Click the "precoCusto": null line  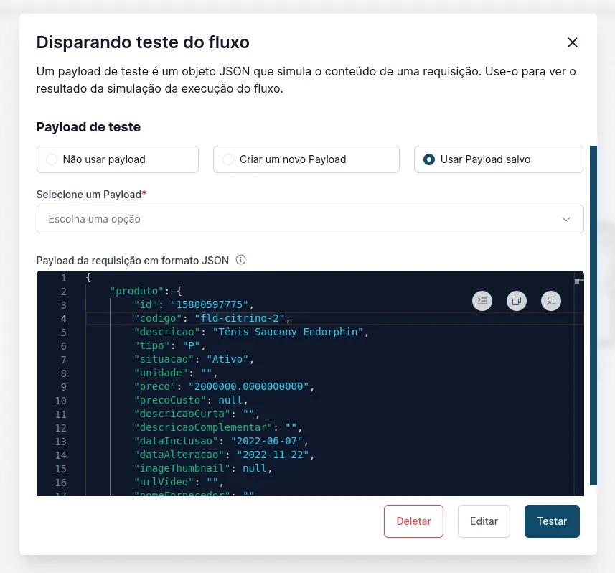point(191,401)
